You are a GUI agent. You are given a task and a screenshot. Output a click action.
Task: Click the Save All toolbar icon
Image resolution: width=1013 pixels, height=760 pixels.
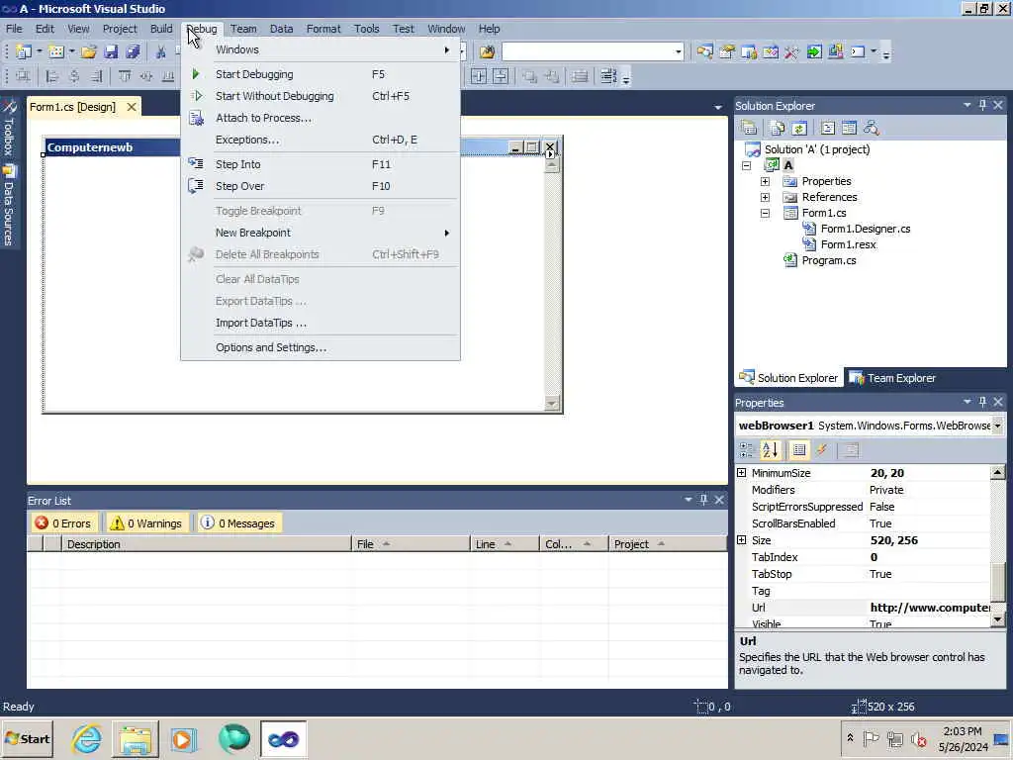click(134, 51)
